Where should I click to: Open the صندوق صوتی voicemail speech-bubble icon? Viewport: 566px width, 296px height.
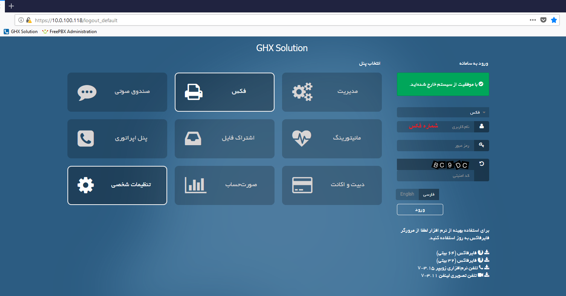(x=87, y=93)
